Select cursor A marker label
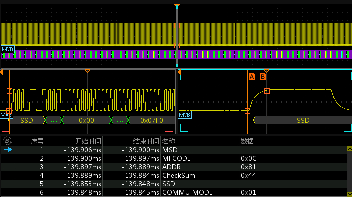Screen dimensions: 352x197 252,77
